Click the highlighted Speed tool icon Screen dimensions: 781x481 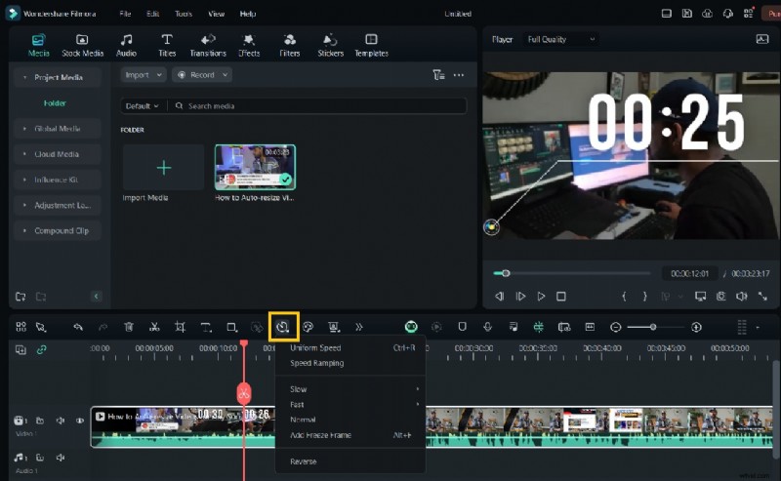point(283,327)
